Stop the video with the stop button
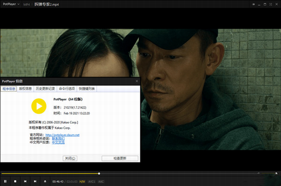This screenshot has width=281, height=186. [15, 181]
